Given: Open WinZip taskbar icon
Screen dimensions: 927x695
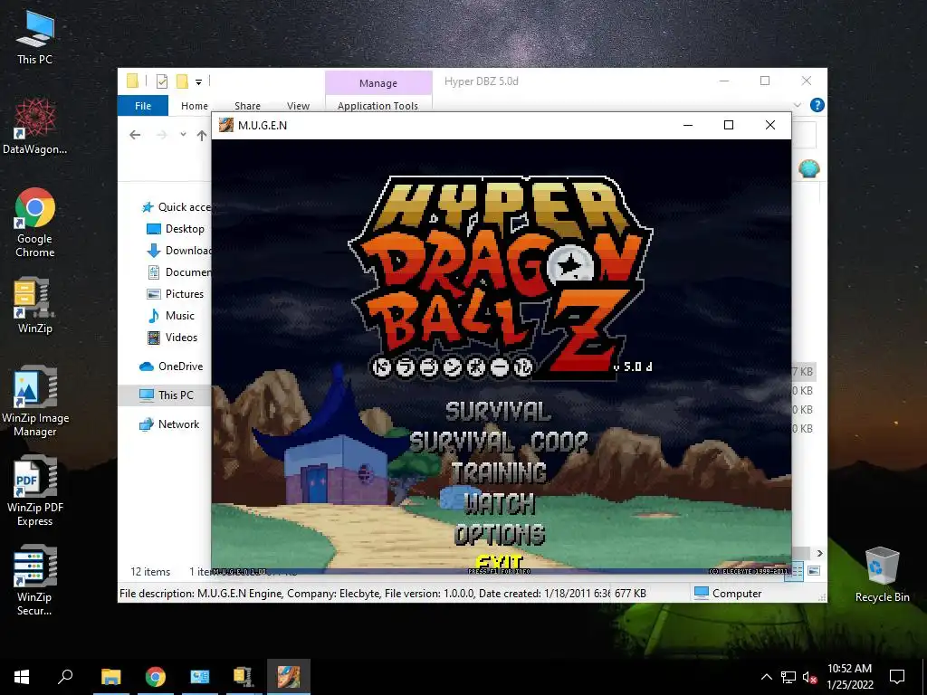Looking at the screenshot, I should pyautogui.click(x=244, y=677).
